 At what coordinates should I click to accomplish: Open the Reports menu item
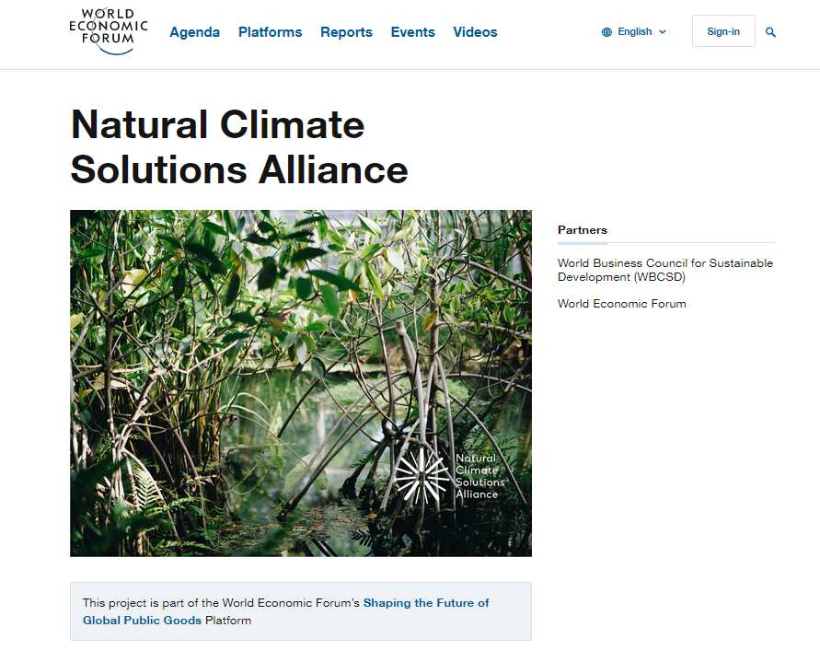click(x=346, y=32)
